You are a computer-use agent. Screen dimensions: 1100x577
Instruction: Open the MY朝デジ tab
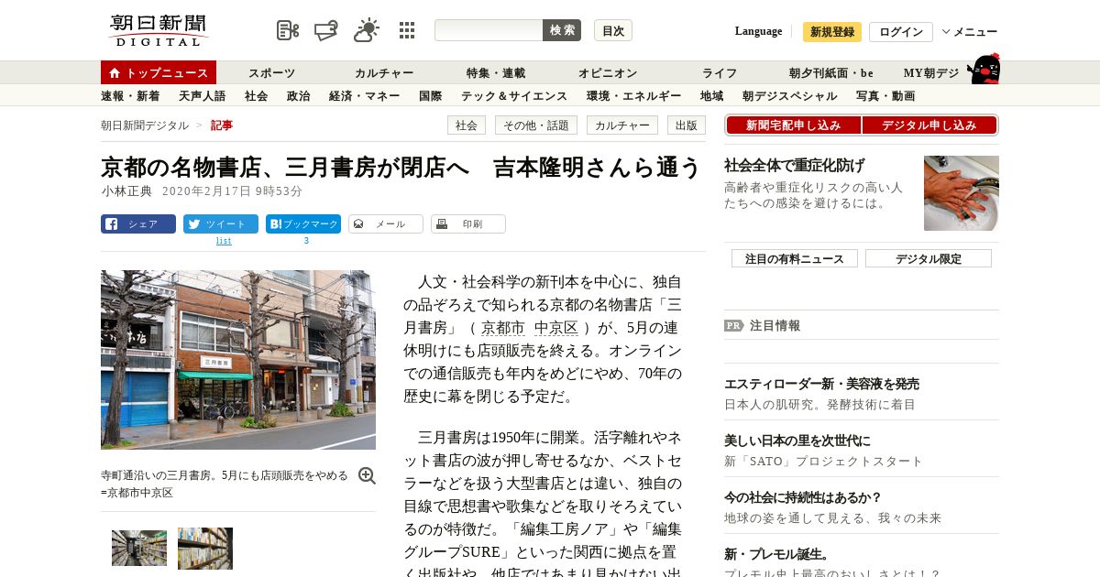click(931, 73)
